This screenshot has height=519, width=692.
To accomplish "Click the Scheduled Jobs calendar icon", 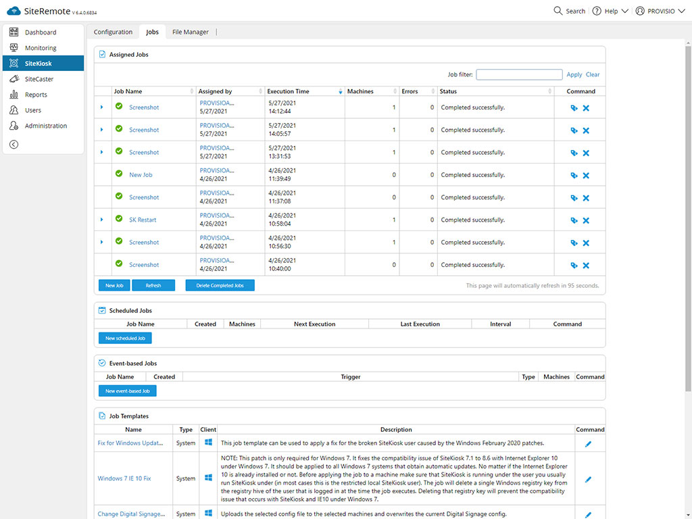I will point(102,310).
